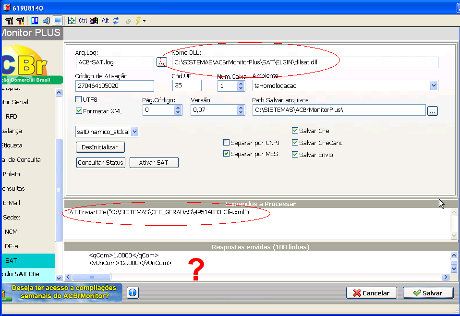Open the satDinamico_stdcall dropdown

134,132
